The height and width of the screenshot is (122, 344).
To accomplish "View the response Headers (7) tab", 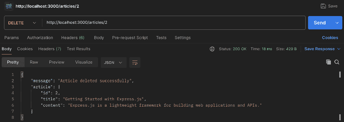I will 50,49.
